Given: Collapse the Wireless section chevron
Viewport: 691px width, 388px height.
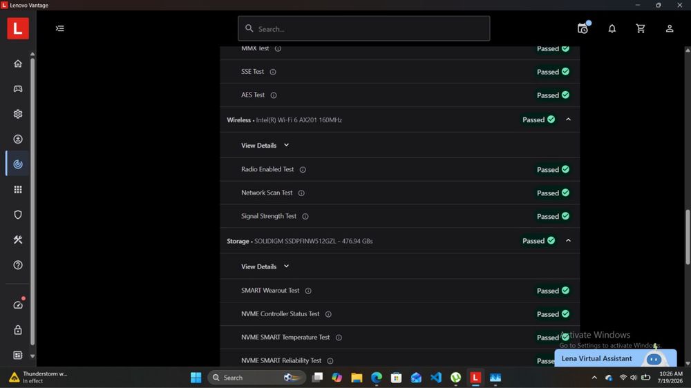Looking at the screenshot, I should (569, 119).
